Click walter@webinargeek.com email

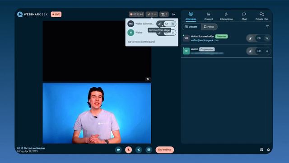pyautogui.click(x=205, y=40)
